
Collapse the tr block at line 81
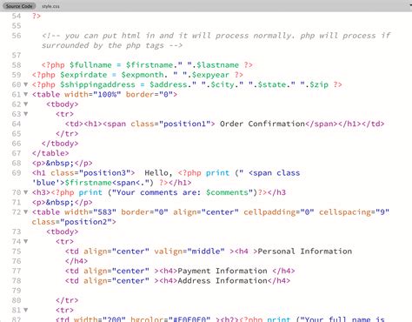pyautogui.click(x=26, y=310)
